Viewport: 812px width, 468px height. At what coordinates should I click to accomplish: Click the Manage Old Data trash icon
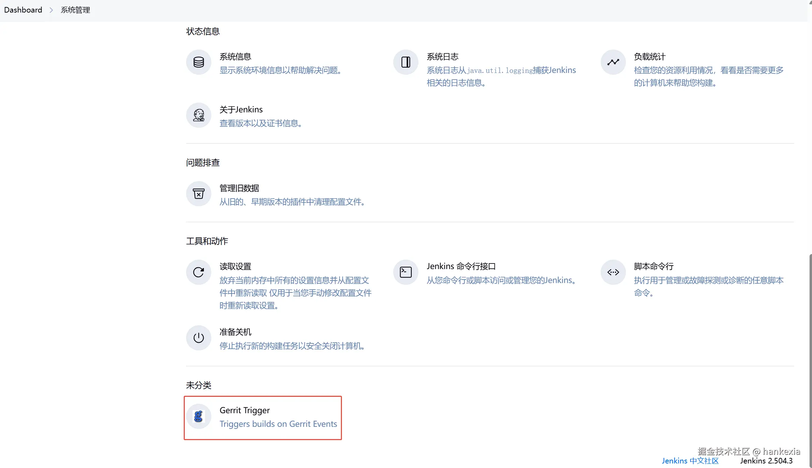coord(198,194)
